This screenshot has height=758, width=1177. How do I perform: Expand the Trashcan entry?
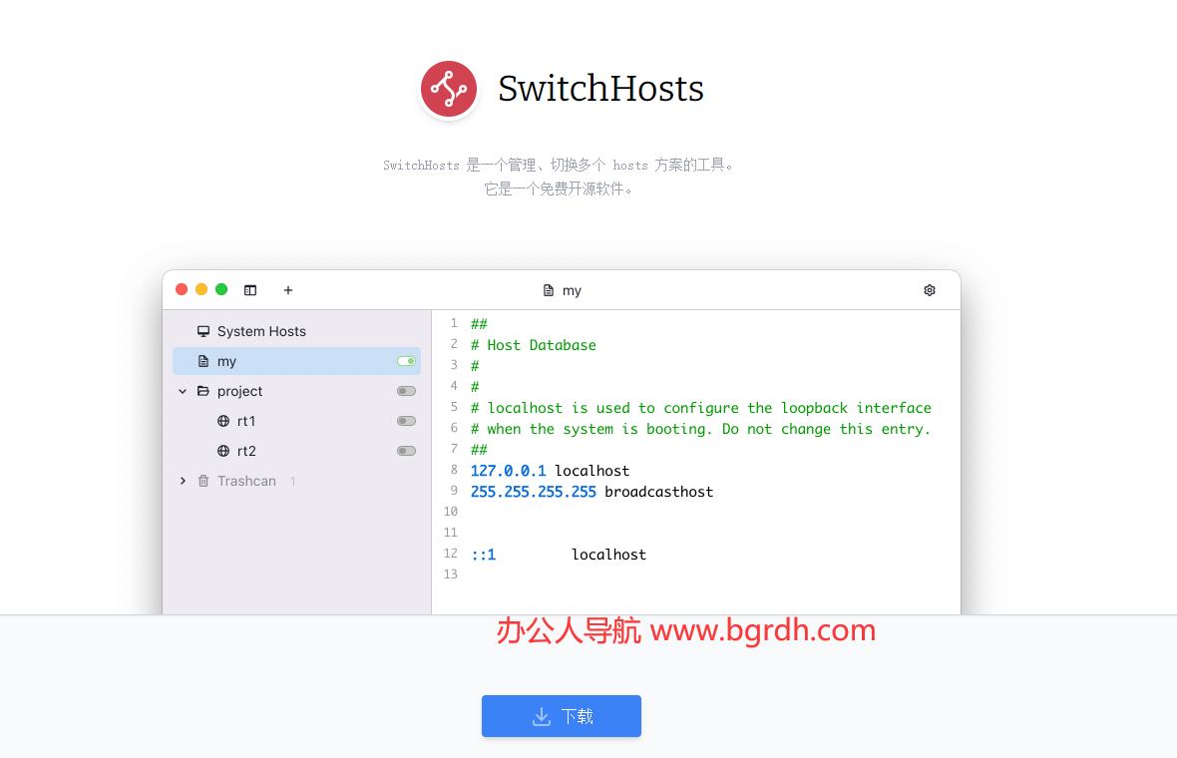(x=183, y=481)
